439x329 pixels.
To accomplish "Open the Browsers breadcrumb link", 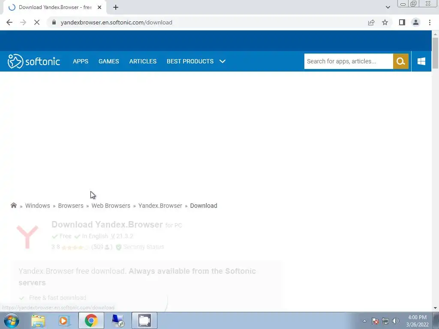I will (71, 206).
